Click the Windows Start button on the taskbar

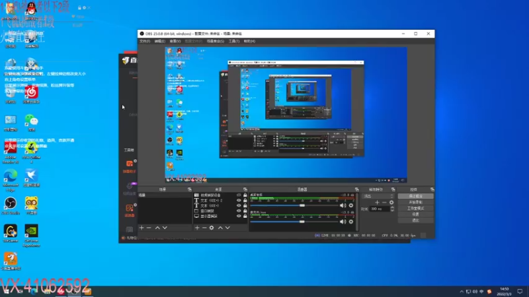[x=7, y=292]
